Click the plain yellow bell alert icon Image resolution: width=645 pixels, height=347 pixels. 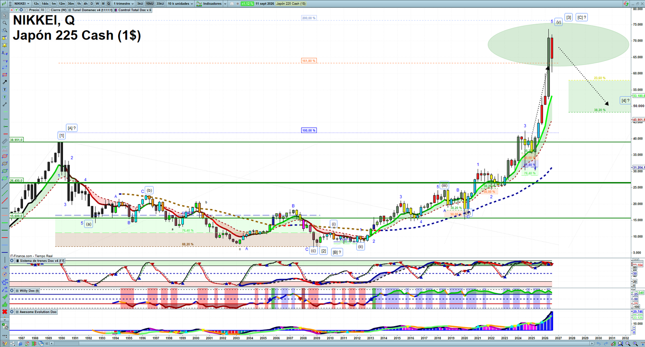click(x=5, y=45)
